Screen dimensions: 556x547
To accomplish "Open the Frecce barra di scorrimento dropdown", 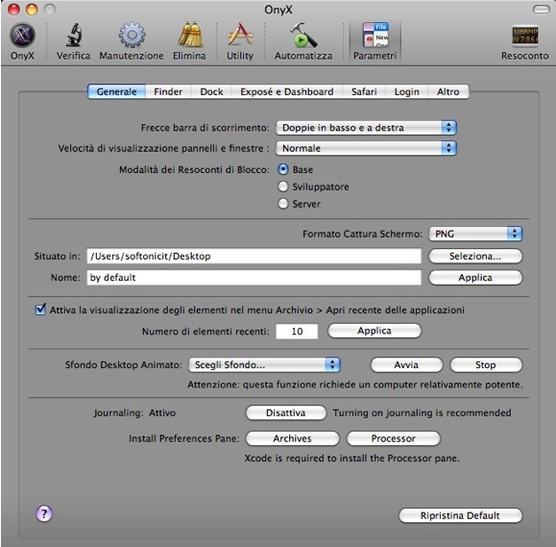I will (x=366, y=128).
